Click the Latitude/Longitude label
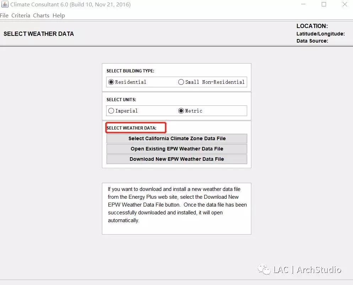 point(321,34)
